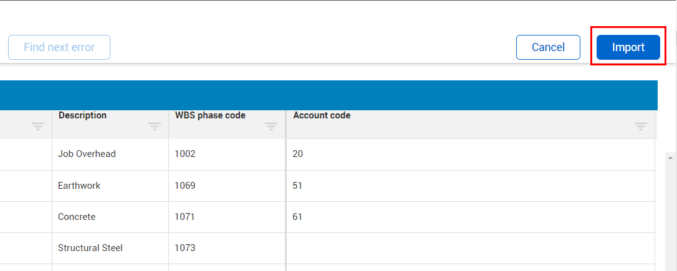Select the Concrete description cell
The image size is (677, 271).
point(77,217)
